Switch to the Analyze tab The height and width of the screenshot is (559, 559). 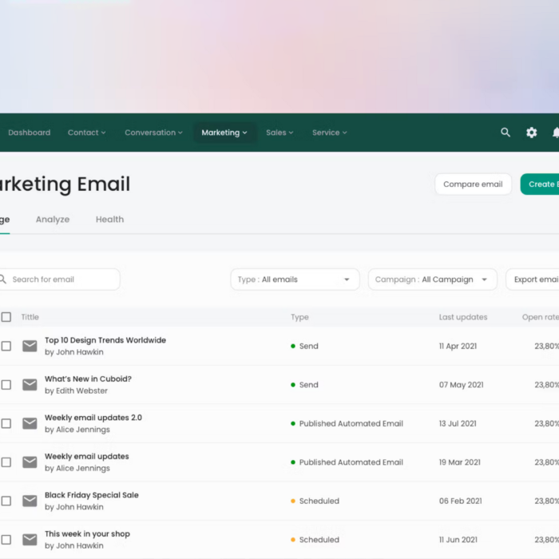tap(53, 220)
